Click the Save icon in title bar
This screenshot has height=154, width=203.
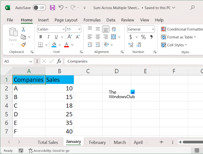[52, 8]
